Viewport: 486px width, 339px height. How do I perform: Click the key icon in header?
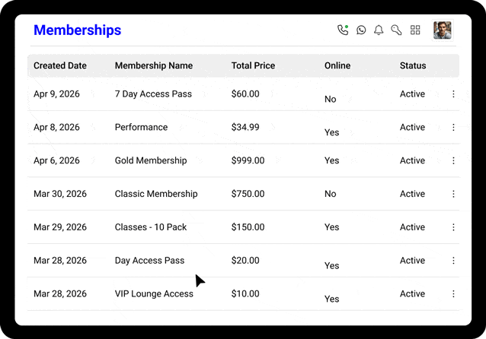click(396, 30)
